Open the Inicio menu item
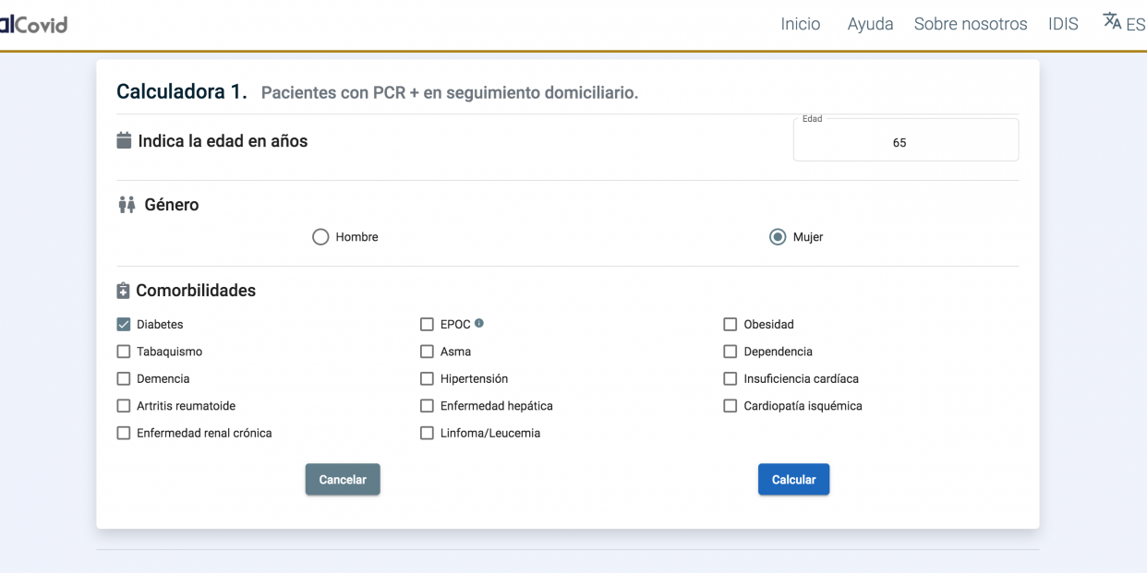Viewport: 1147px width, 573px height. 800,24
